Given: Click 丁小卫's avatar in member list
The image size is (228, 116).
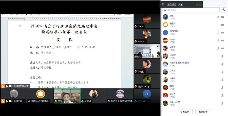Looking at the screenshot, I should click(x=165, y=72).
